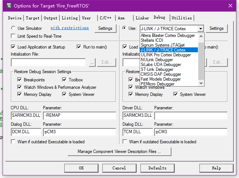Screen dimensions: 239x178
Task: Enable hardware Warn if outdated Executable
Action: pyautogui.click(x=125, y=141)
